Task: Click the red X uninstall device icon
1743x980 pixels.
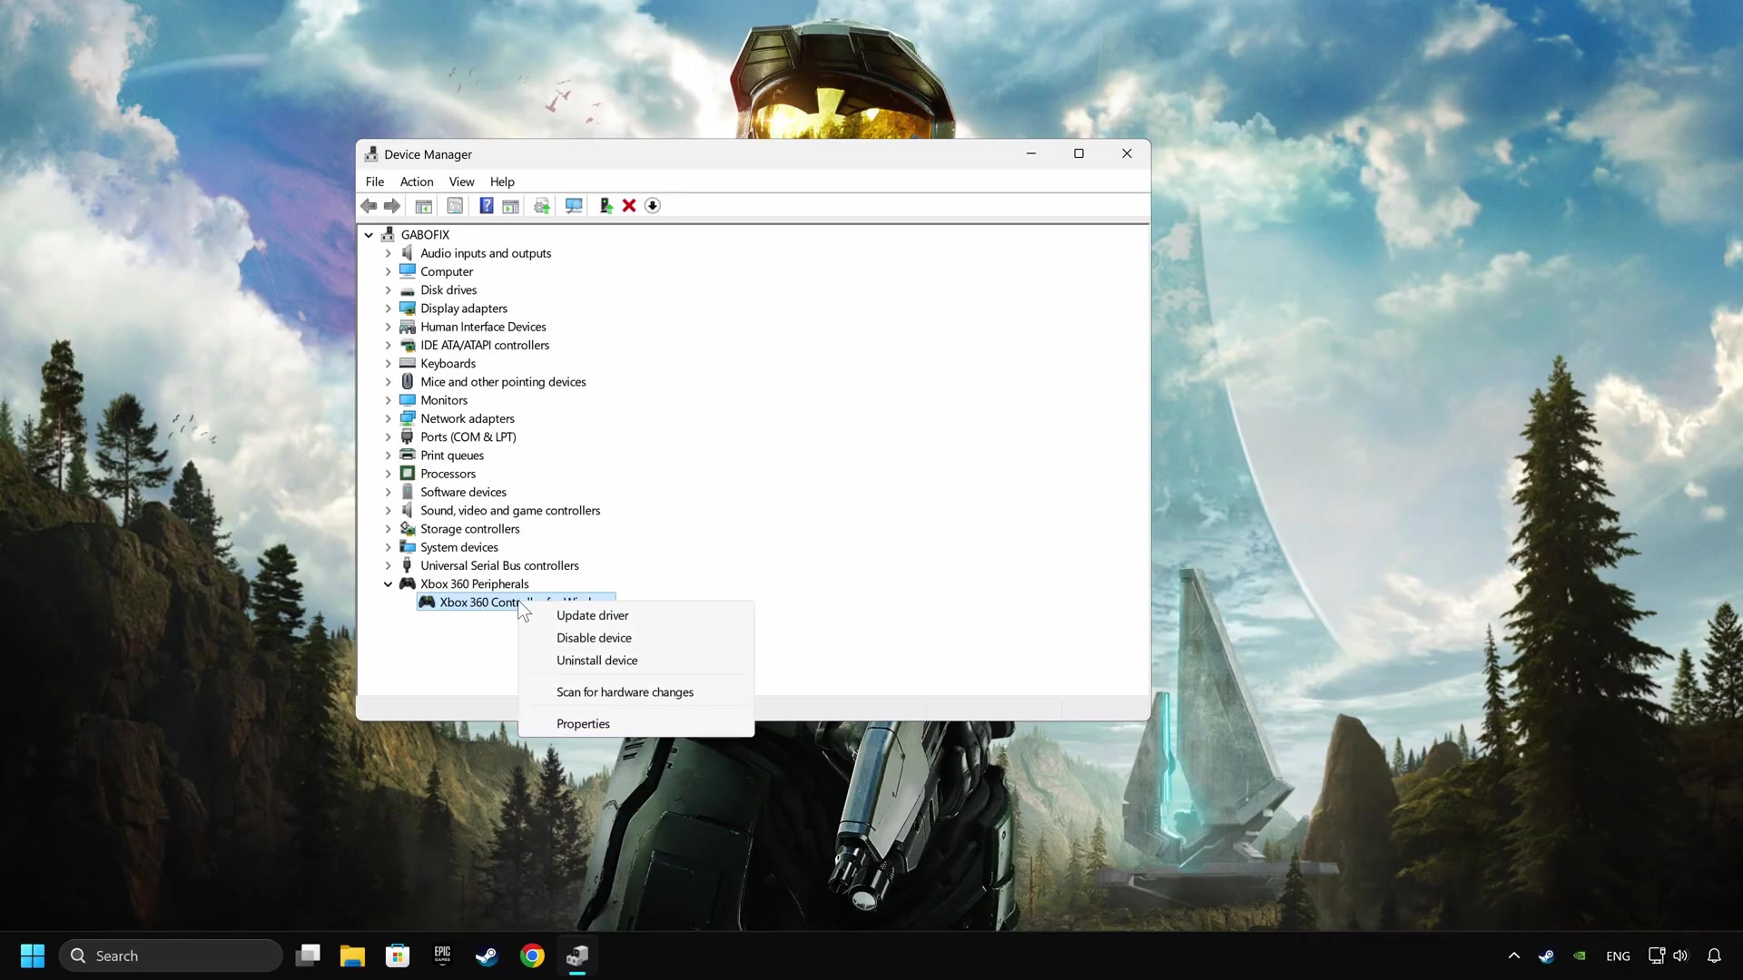Action: pos(629,206)
